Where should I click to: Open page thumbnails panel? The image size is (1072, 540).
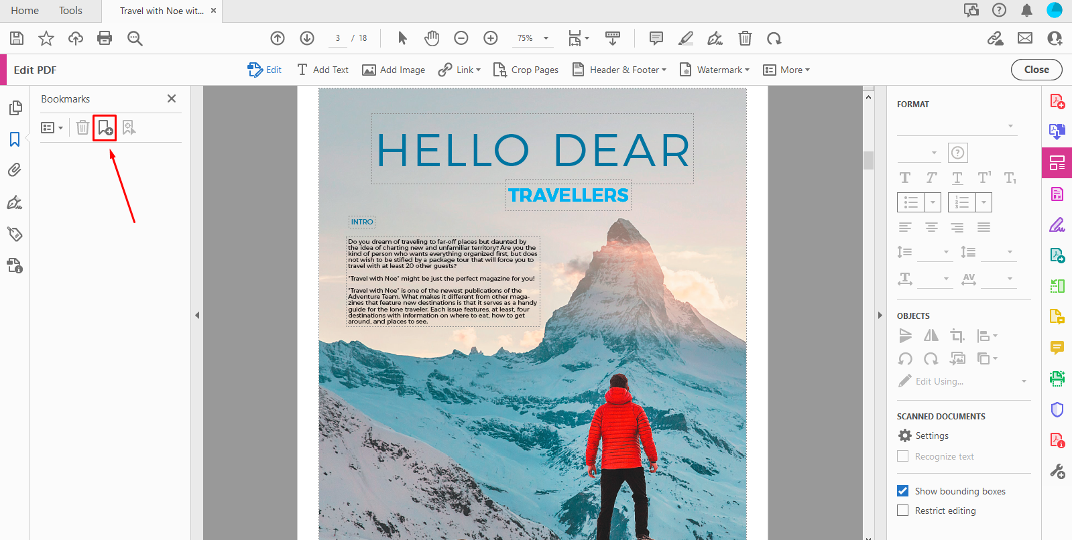[x=15, y=108]
